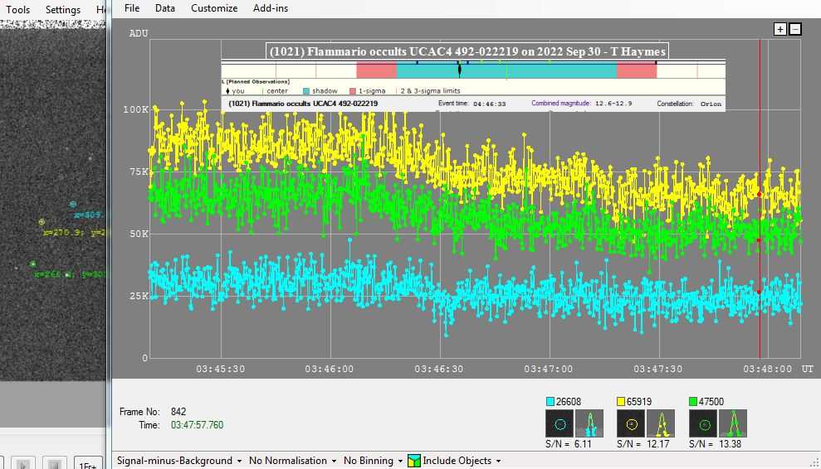
Task: Click the green star aperture thumbnail
Action: [702, 424]
